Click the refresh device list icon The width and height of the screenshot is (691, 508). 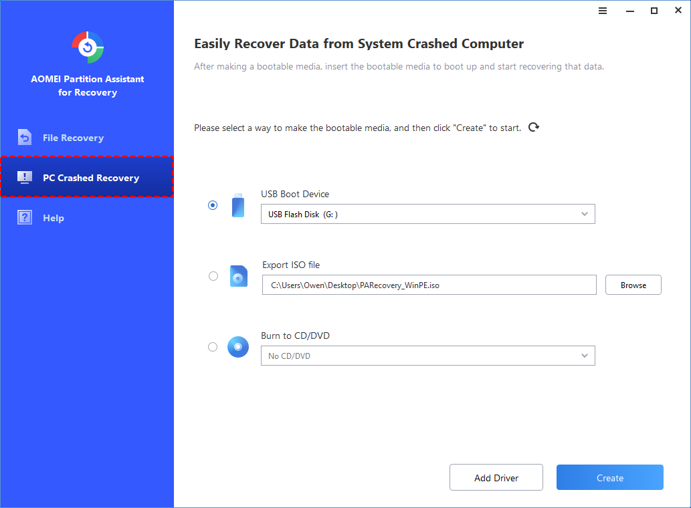pyautogui.click(x=534, y=127)
